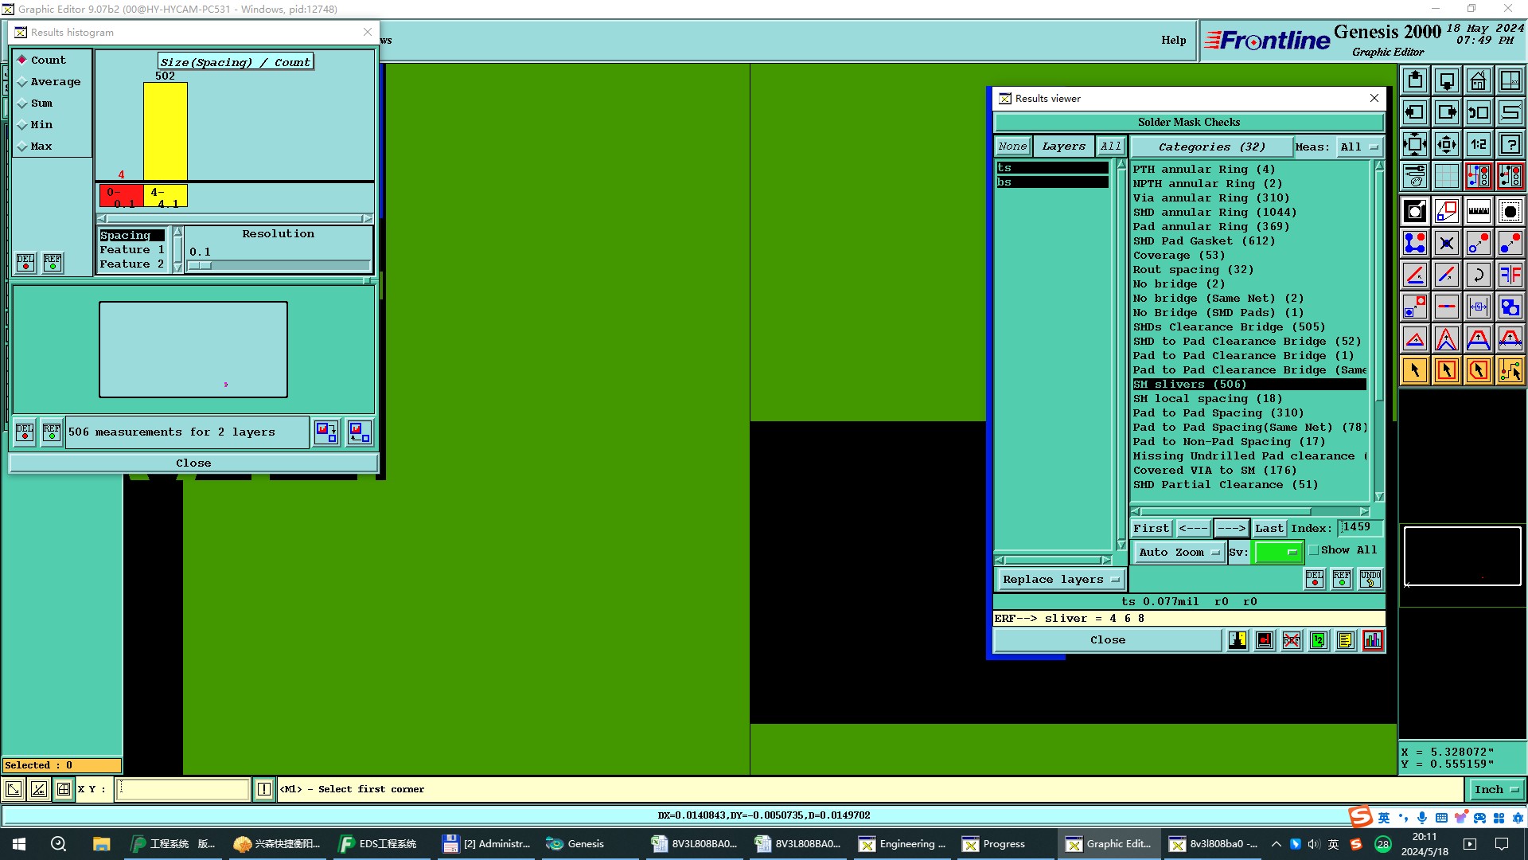Screen dimensions: 1528x860
Task: Click the 1:2 zoom ratio icon
Action: point(1478,144)
